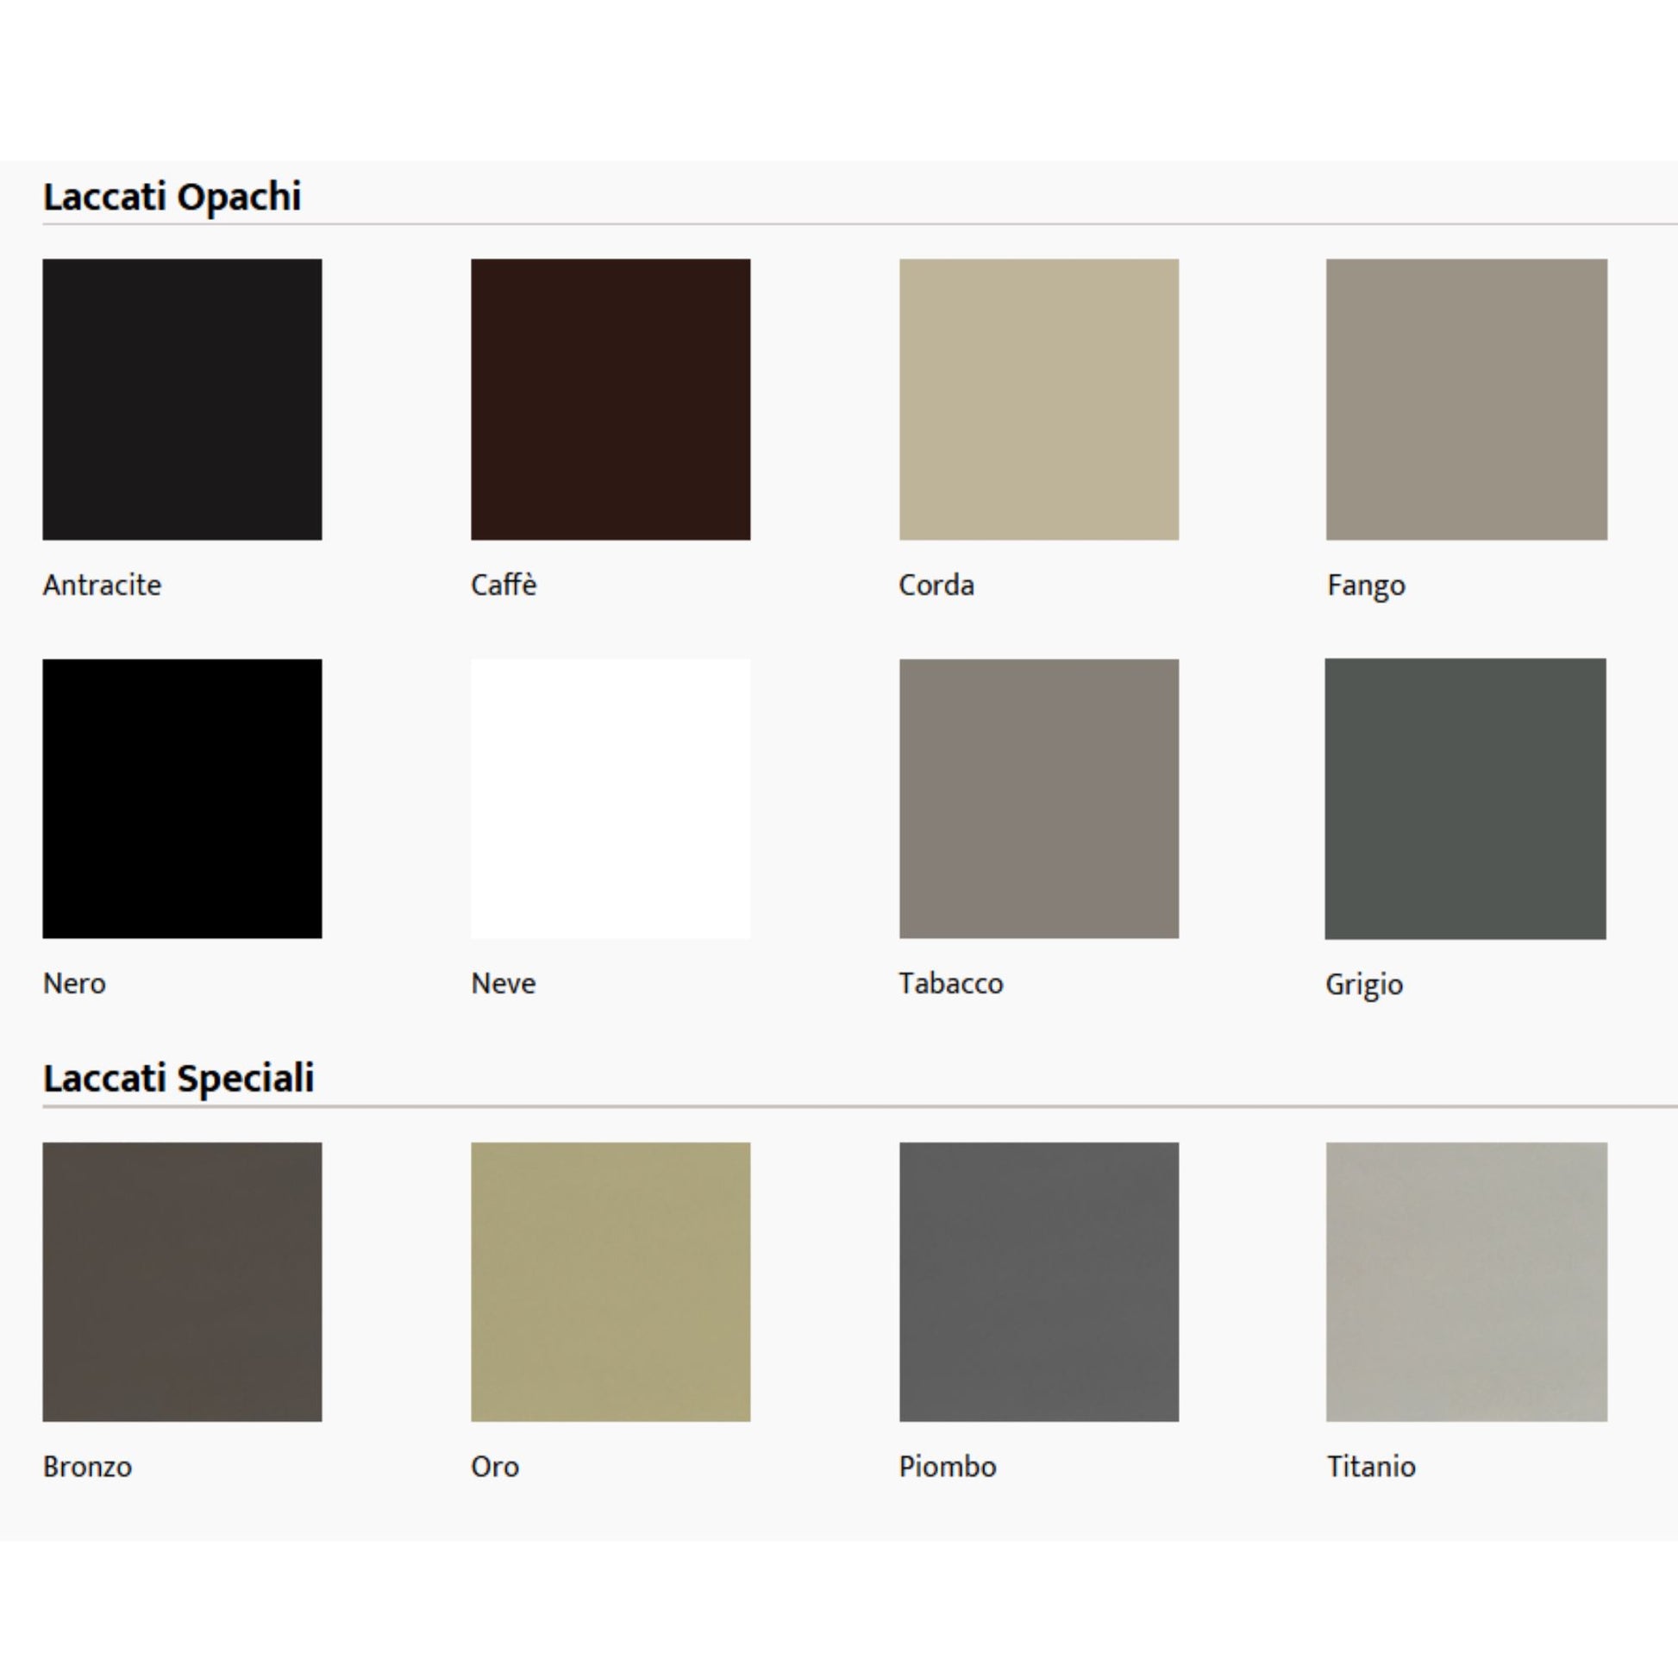Image resolution: width=1678 pixels, height=1678 pixels.
Task: Click the Neve text label
Action: tap(503, 983)
